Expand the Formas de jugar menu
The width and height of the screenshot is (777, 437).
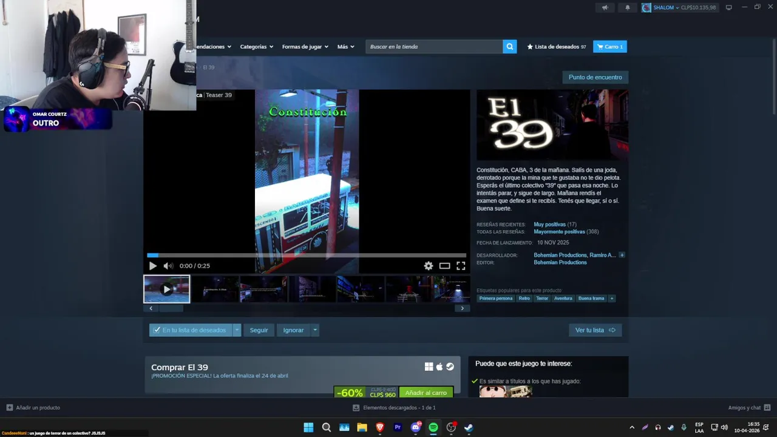305,47
